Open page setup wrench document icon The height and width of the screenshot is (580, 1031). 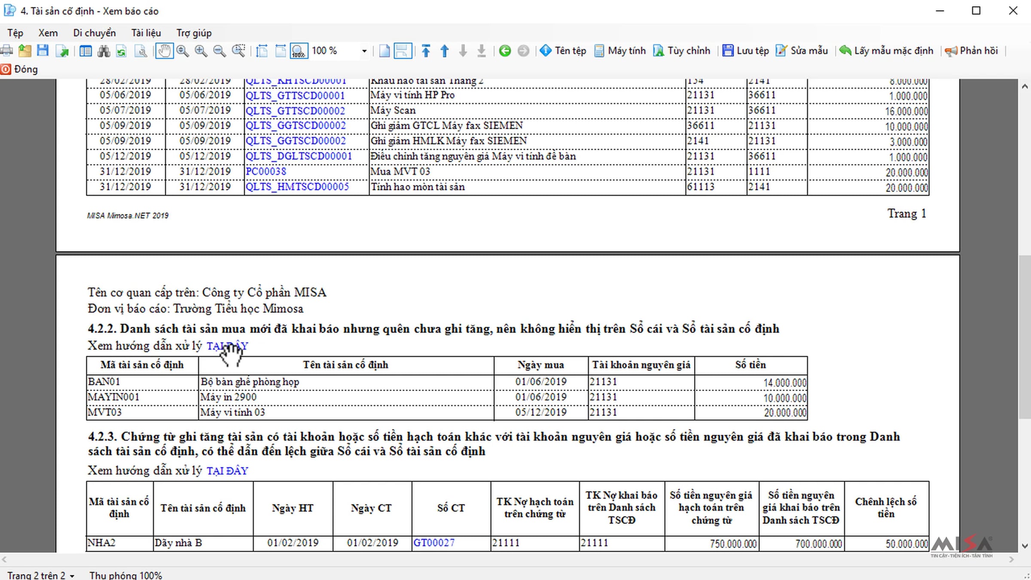point(141,51)
